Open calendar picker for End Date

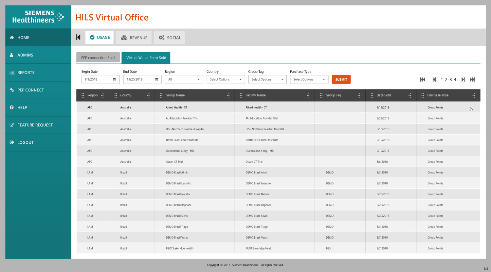156,79
